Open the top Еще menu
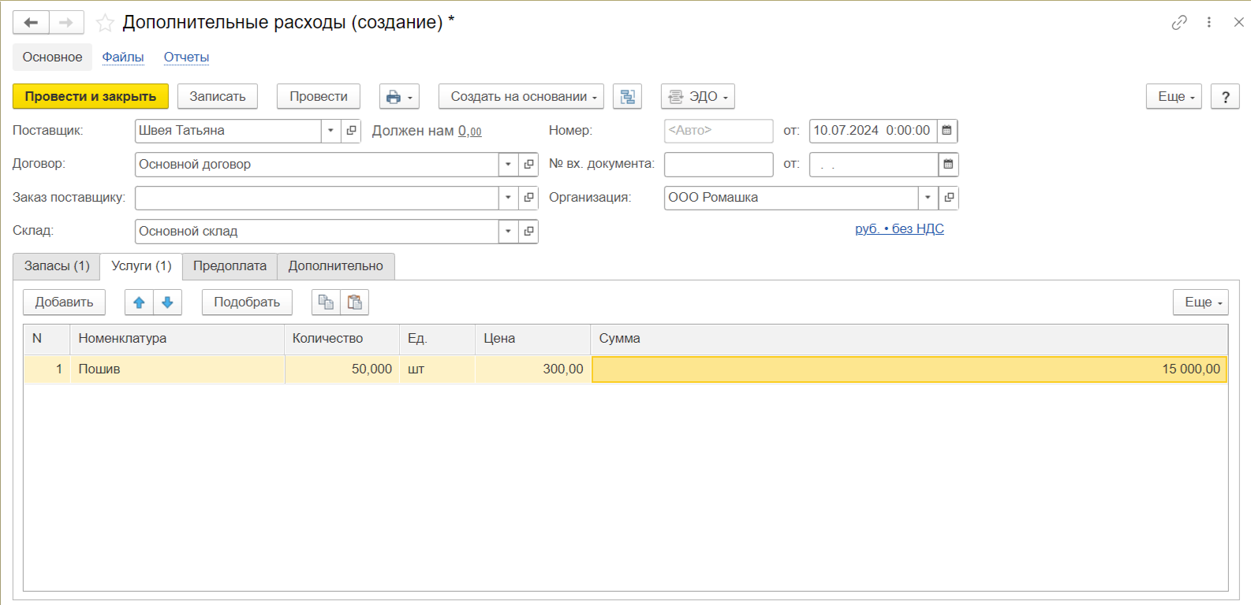Image resolution: width=1251 pixels, height=605 pixels. [1174, 96]
